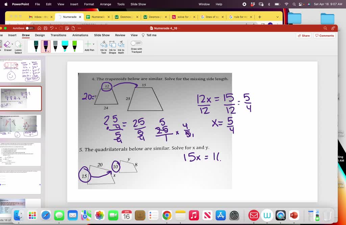Open the purple pen's thickness dropdown chevron
Screen dimensions: 346x225
pos(49,51)
